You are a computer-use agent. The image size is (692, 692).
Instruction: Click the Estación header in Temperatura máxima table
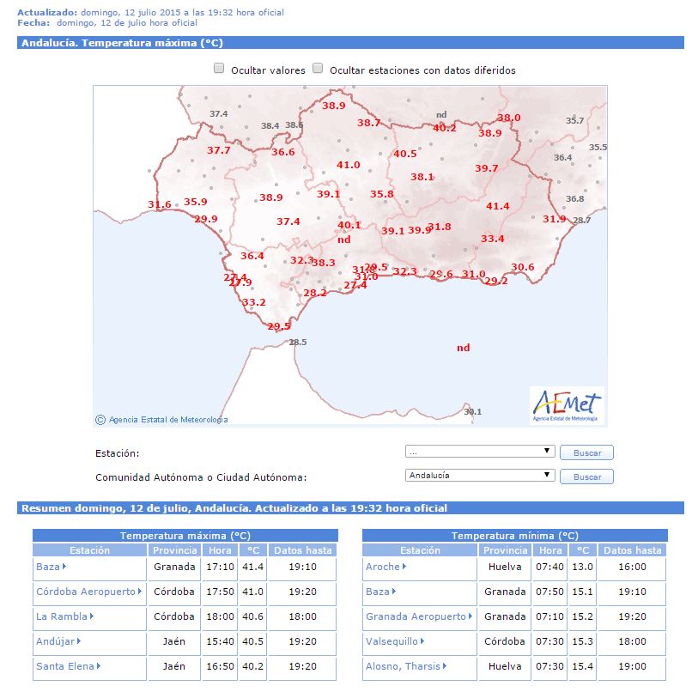coord(89,549)
